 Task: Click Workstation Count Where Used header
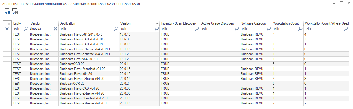[x=326, y=23]
